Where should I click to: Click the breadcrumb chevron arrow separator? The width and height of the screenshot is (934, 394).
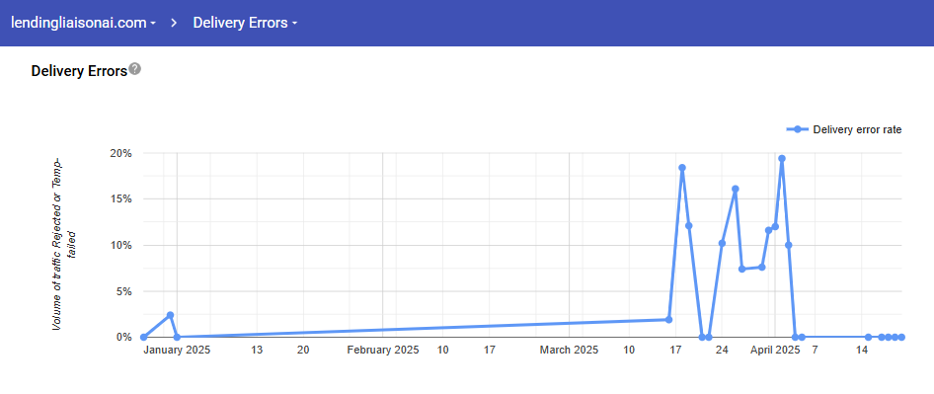click(x=175, y=24)
